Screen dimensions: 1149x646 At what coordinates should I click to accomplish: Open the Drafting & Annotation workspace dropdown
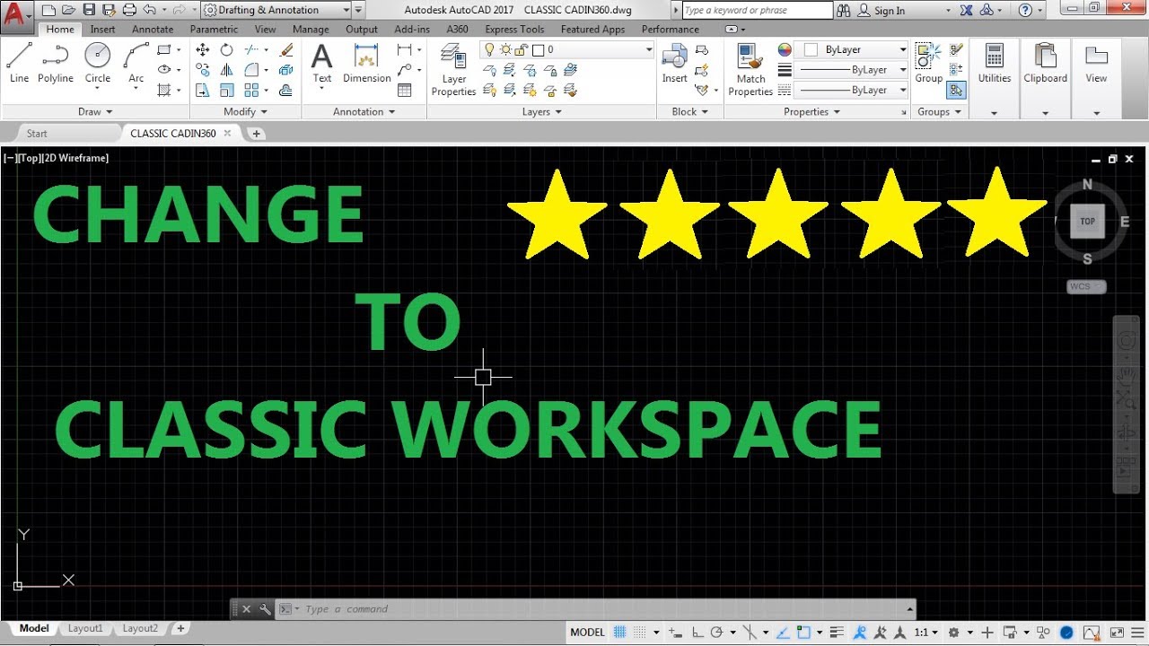pyautogui.click(x=276, y=10)
